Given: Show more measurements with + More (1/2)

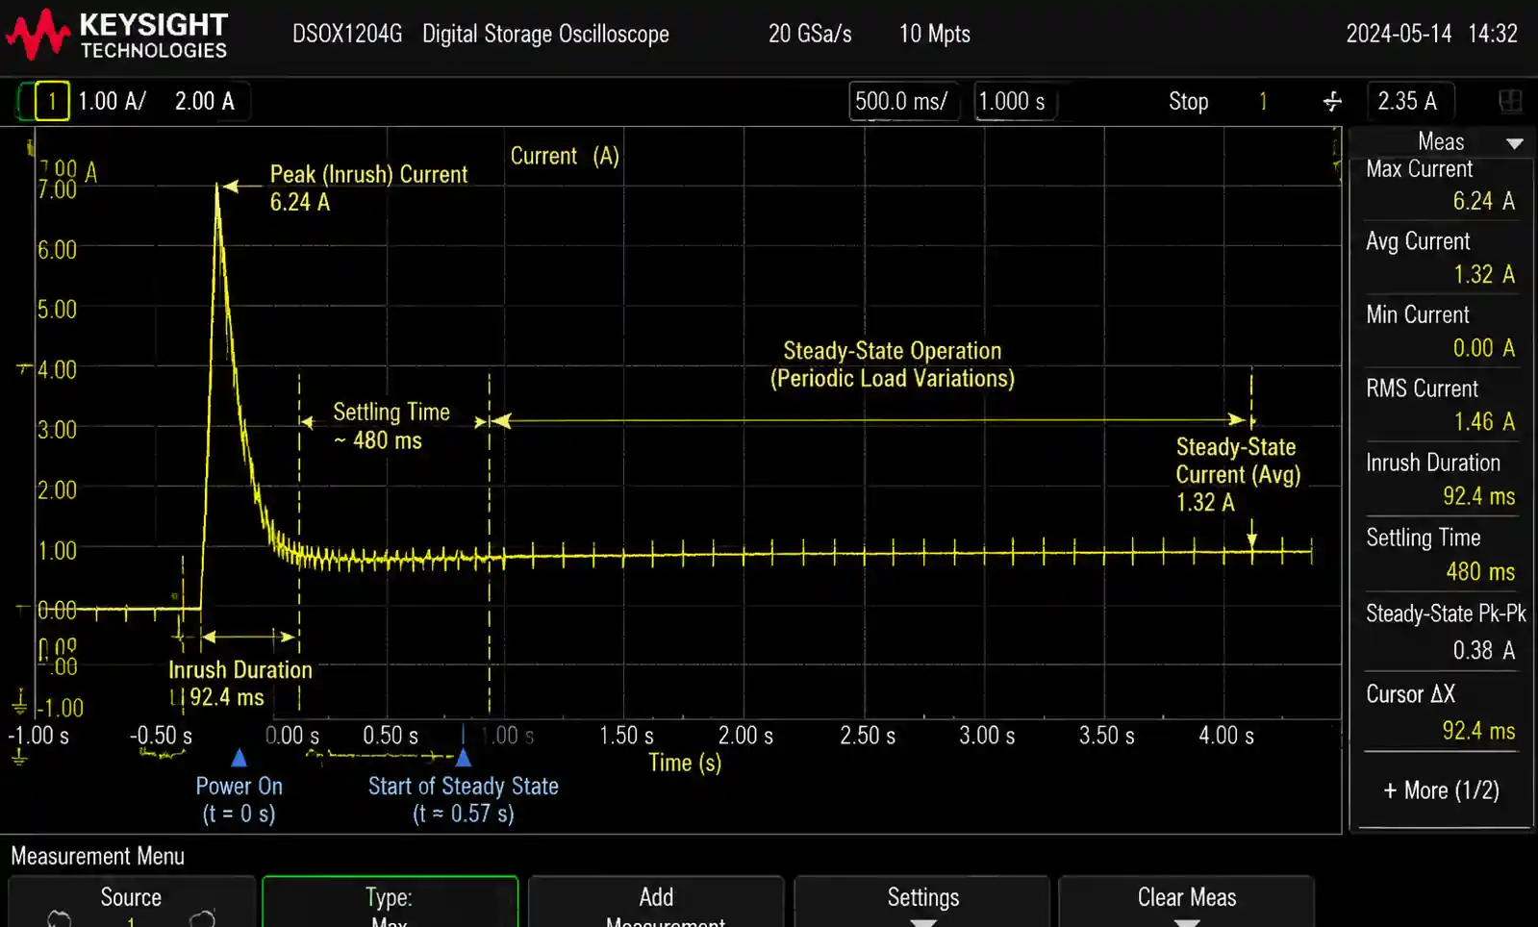Looking at the screenshot, I should click(x=1441, y=790).
